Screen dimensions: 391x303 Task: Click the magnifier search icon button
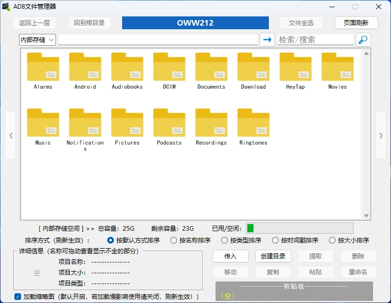click(x=363, y=39)
